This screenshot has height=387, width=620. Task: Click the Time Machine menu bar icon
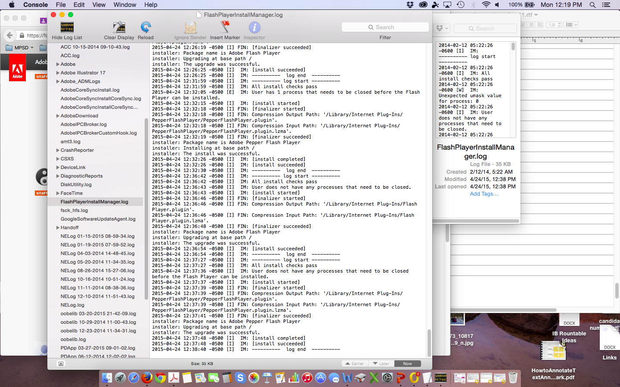coord(460,5)
